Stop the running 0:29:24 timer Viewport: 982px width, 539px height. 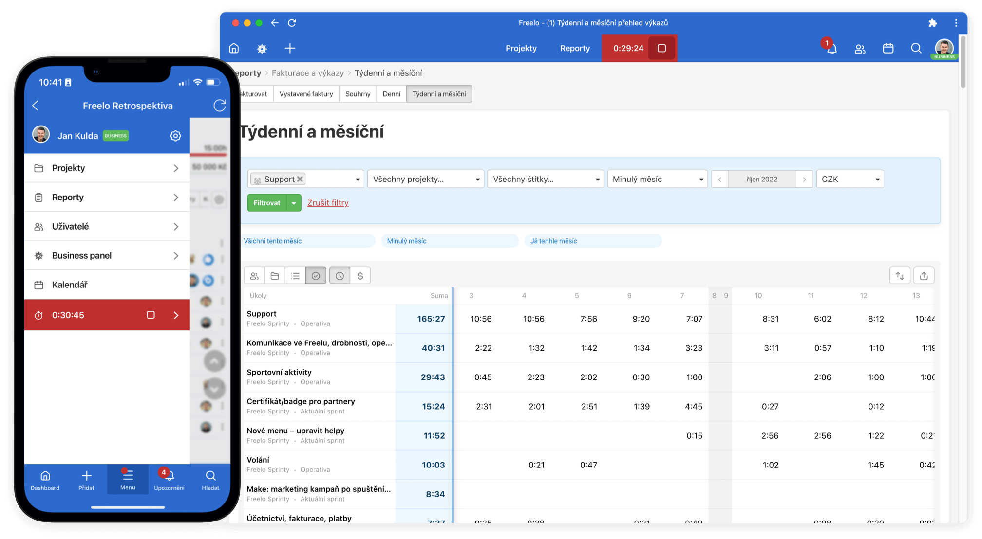(661, 48)
